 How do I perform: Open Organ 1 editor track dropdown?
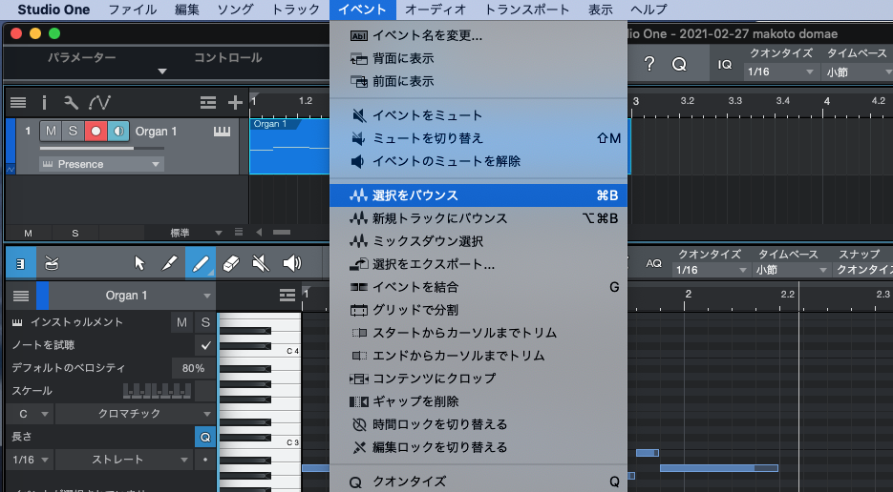pos(132,296)
